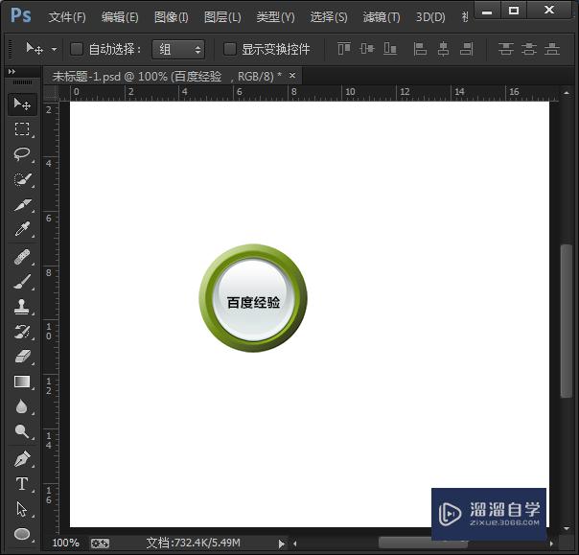The width and height of the screenshot is (579, 555).
Task: Click the Align horizontal centers icon
Action: coord(443,48)
